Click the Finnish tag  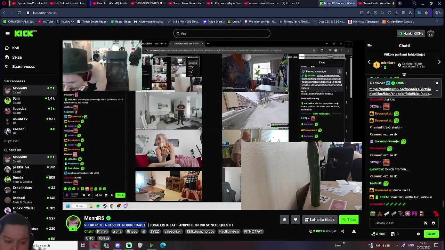[102, 231]
